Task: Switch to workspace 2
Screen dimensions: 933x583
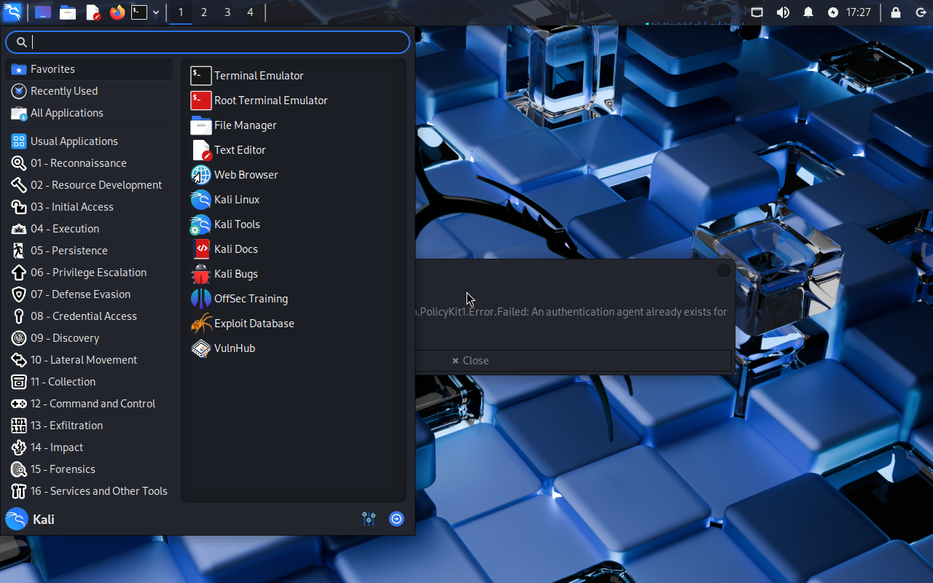Action: pos(204,12)
